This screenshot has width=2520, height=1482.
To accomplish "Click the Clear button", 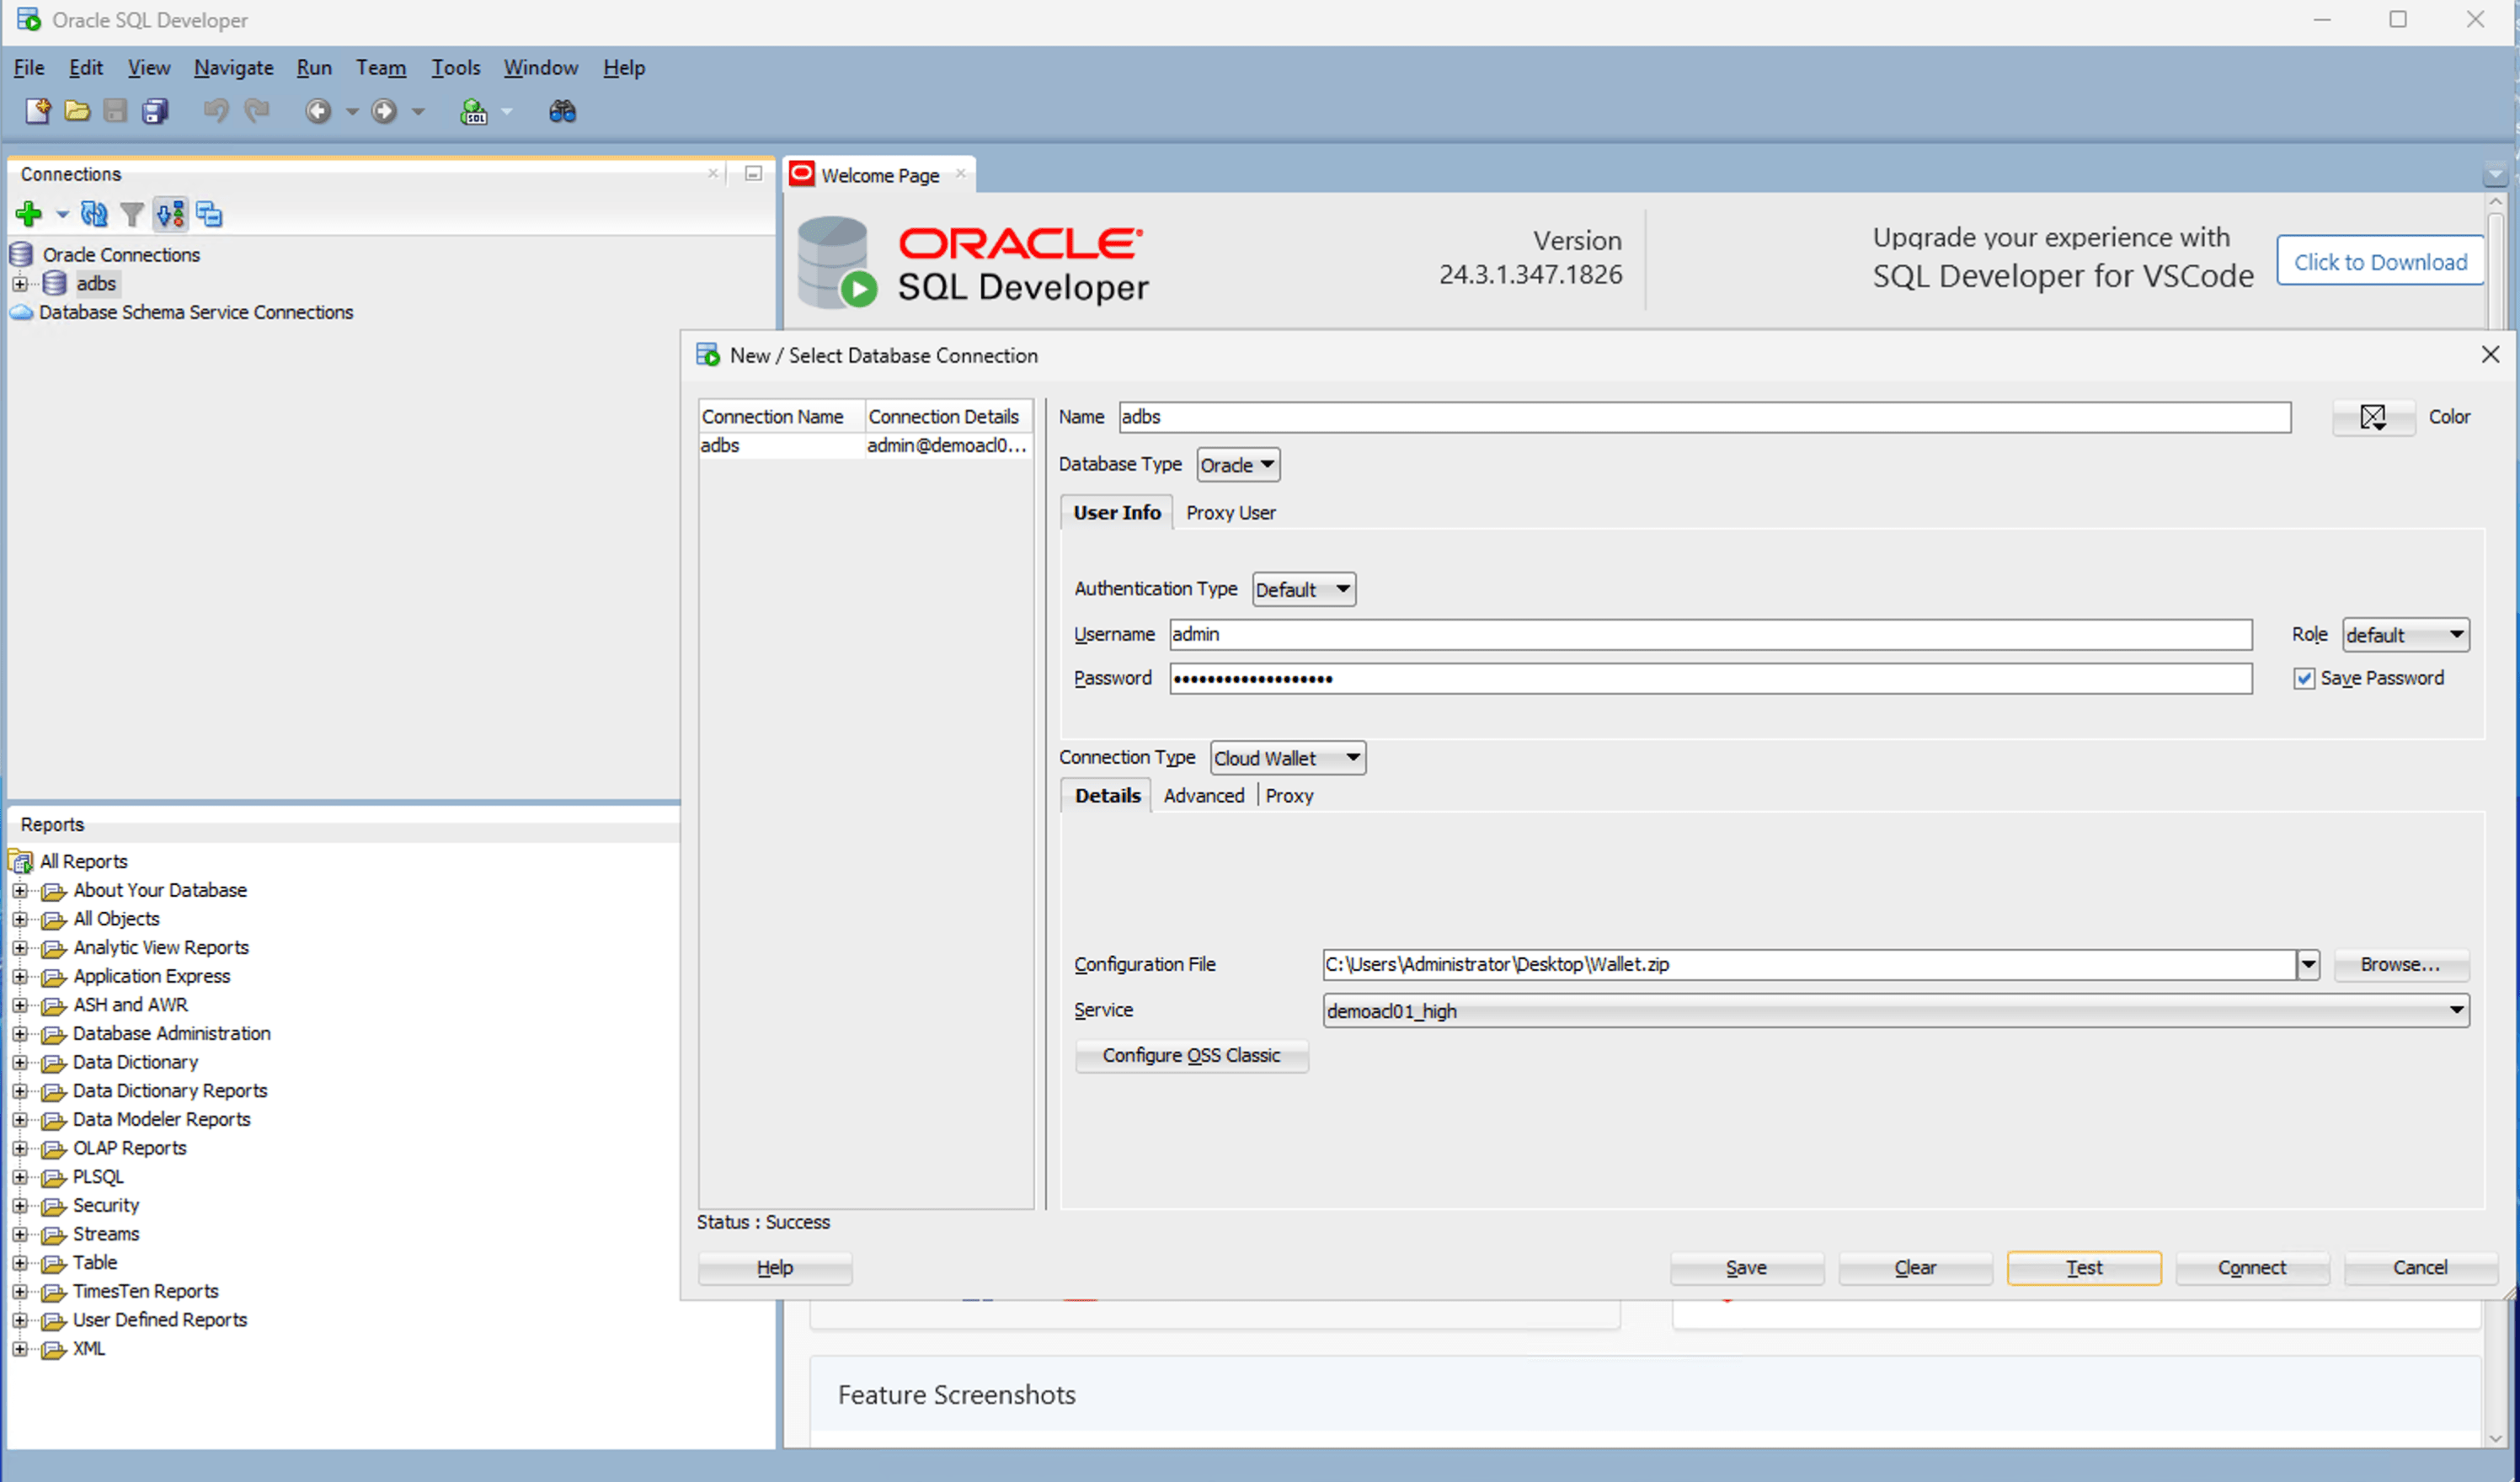I will tap(1915, 1267).
